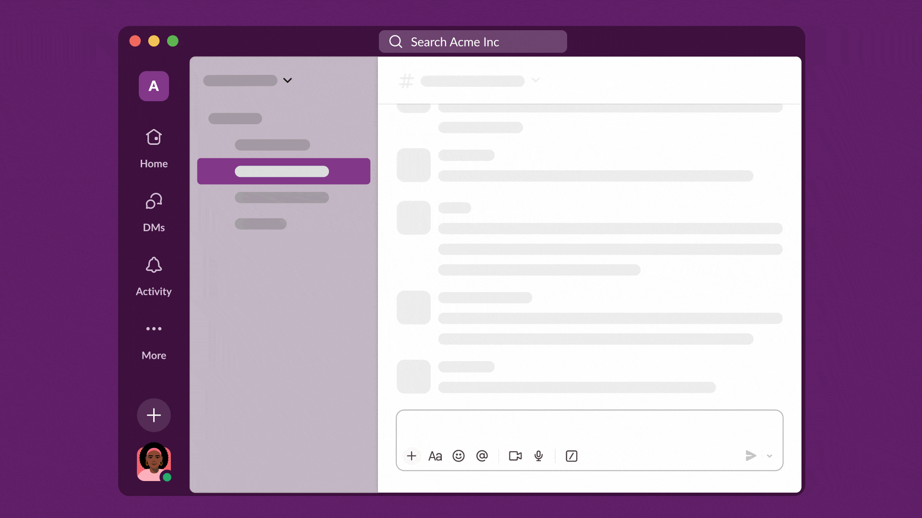Click the attach (+) button in composer

(412, 455)
